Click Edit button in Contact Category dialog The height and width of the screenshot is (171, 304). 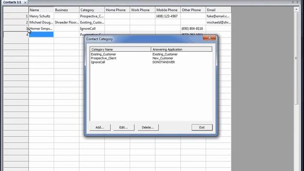123,127
